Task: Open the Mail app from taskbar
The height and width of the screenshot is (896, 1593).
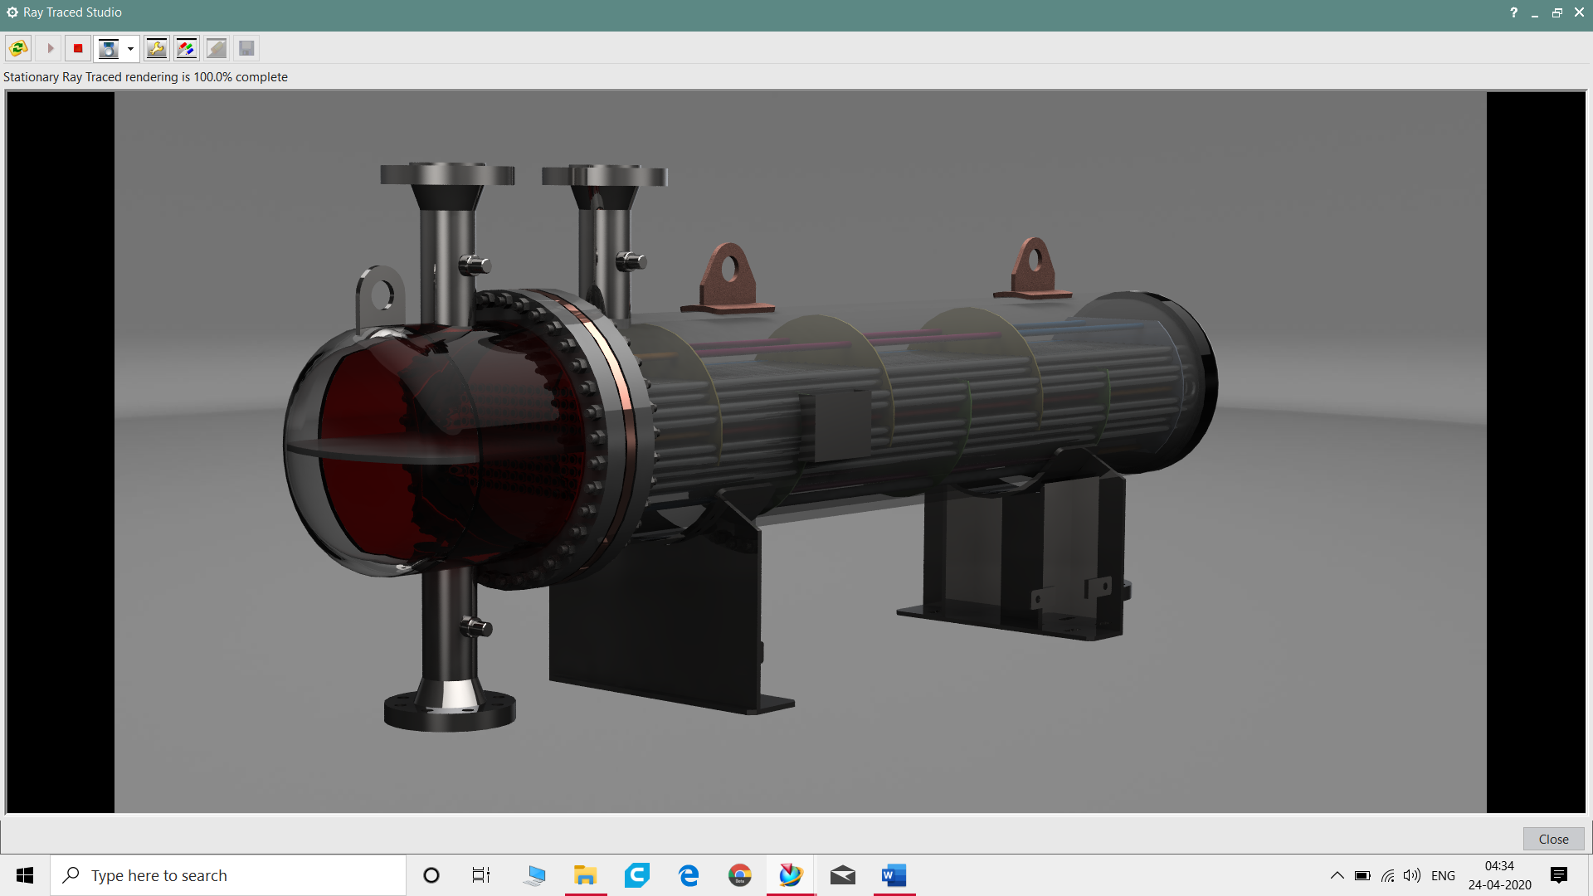Action: (843, 875)
